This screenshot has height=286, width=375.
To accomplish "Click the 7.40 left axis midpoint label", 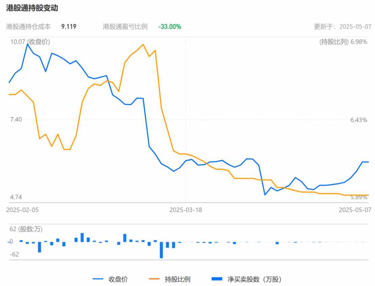I will tap(16, 119).
